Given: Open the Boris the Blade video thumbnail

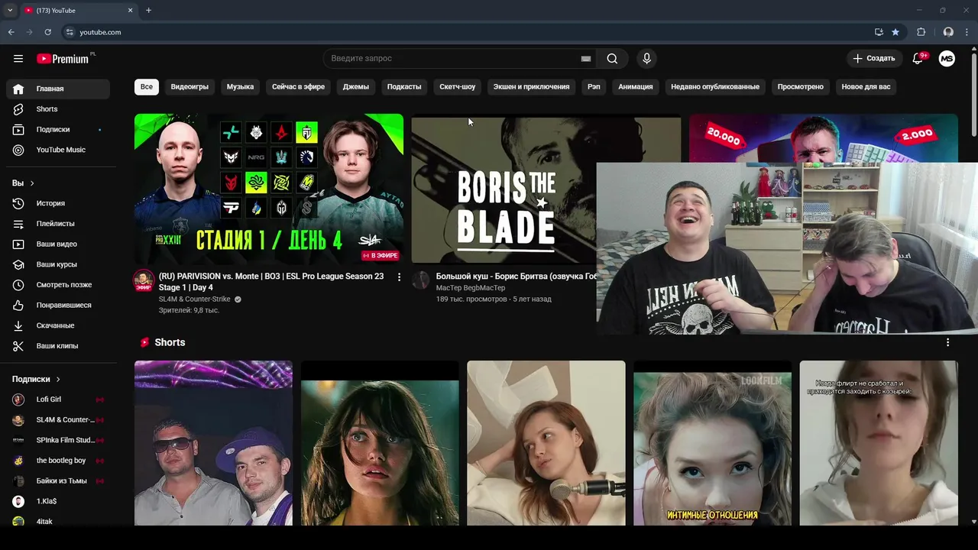Looking at the screenshot, I should click(x=504, y=189).
